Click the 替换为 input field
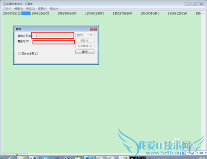 [x=54, y=42]
